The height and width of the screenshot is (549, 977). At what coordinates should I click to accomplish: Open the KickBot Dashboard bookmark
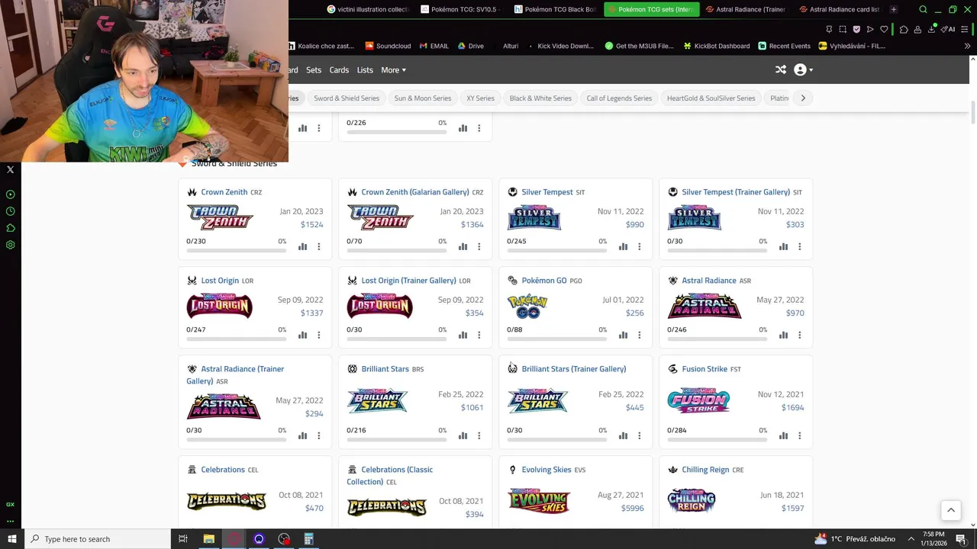(x=716, y=46)
